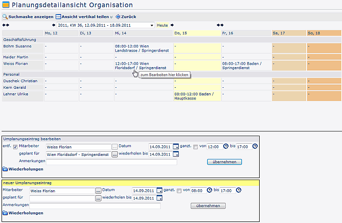Image resolution: width=342 pixels, height=223 pixels.
Task: Expand Wiederholungen in edit form
Action: coord(23,169)
